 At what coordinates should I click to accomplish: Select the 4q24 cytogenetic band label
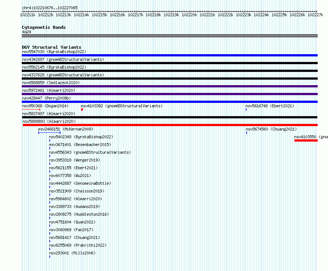(27, 32)
